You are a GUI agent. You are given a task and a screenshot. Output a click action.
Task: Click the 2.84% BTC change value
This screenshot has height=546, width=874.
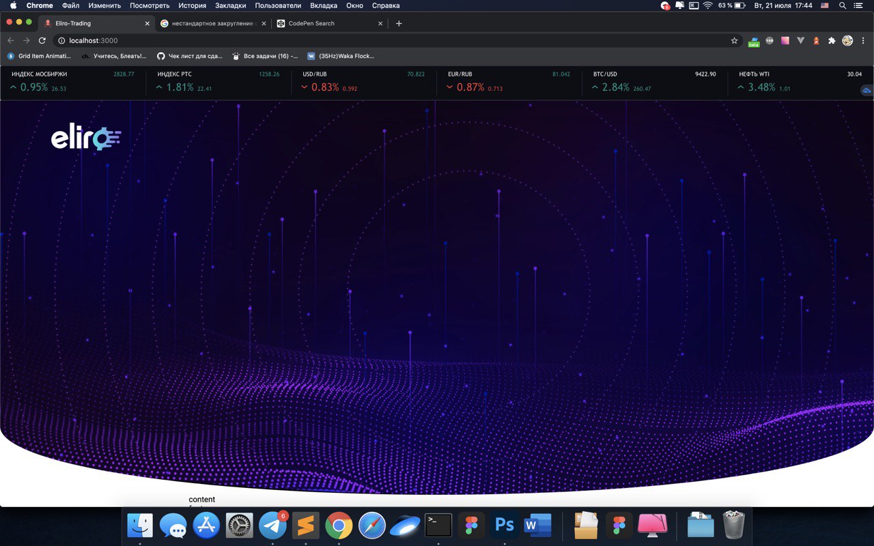point(616,87)
